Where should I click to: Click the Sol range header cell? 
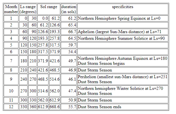49,9
